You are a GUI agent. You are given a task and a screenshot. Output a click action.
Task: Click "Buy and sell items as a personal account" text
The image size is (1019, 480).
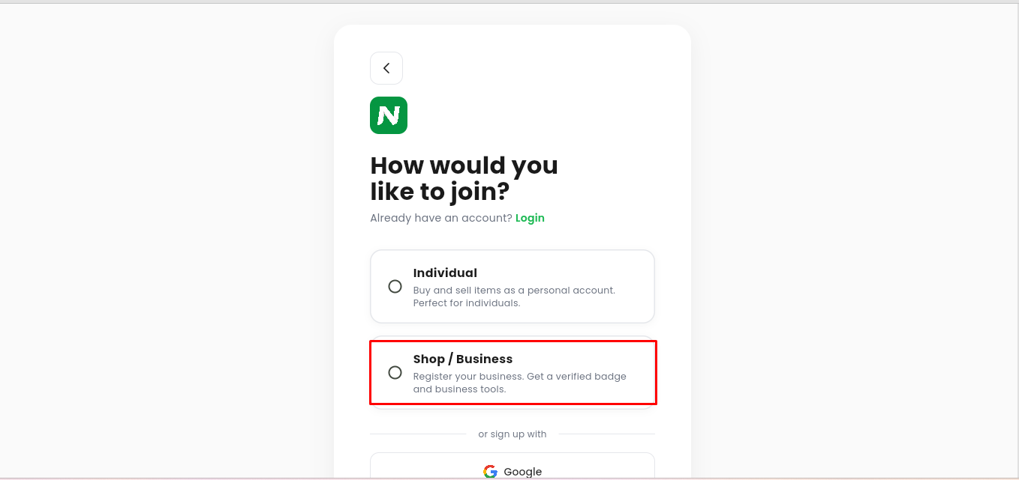pos(514,290)
